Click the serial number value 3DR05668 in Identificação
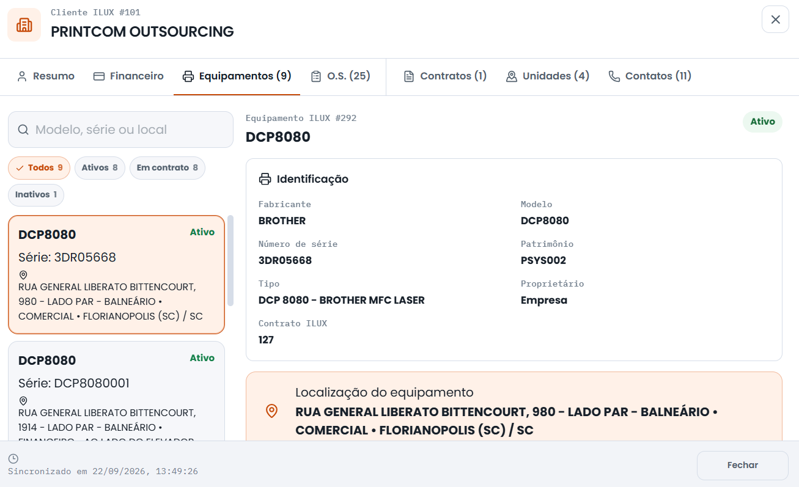This screenshot has width=799, height=487. pyautogui.click(x=285, y=260)
